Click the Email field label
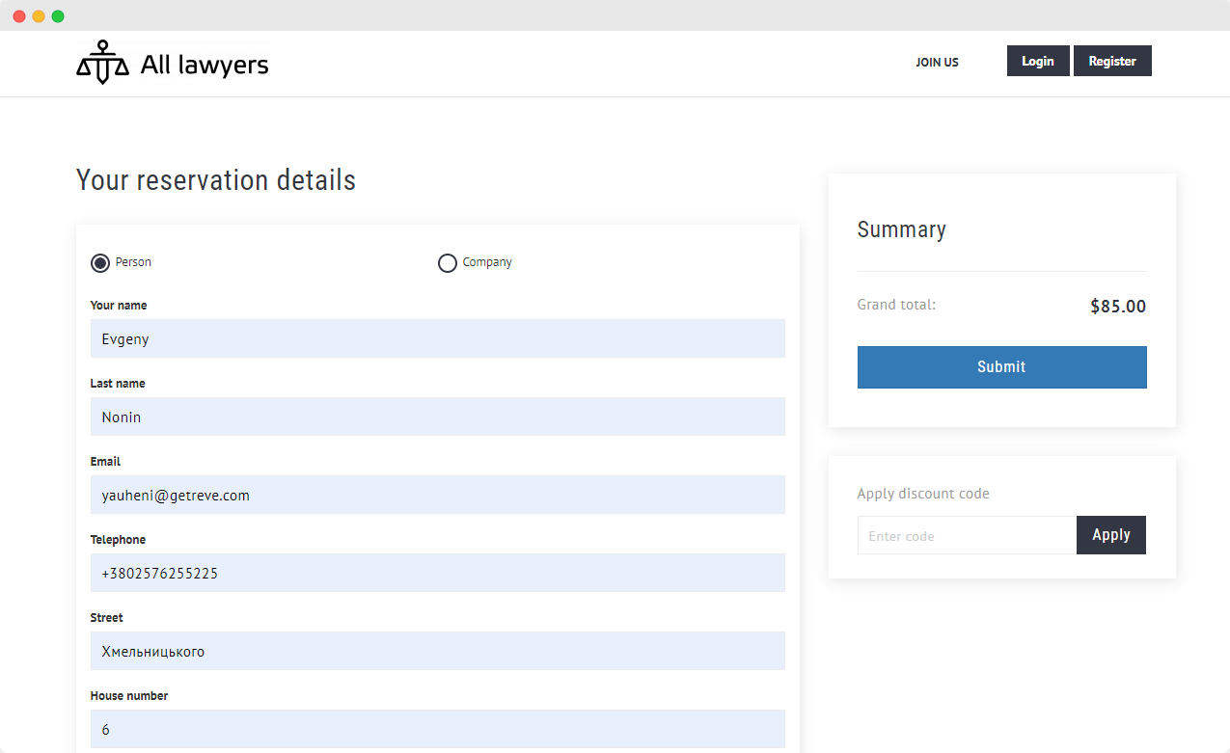The image size is (1230, 753). [105, 462]
